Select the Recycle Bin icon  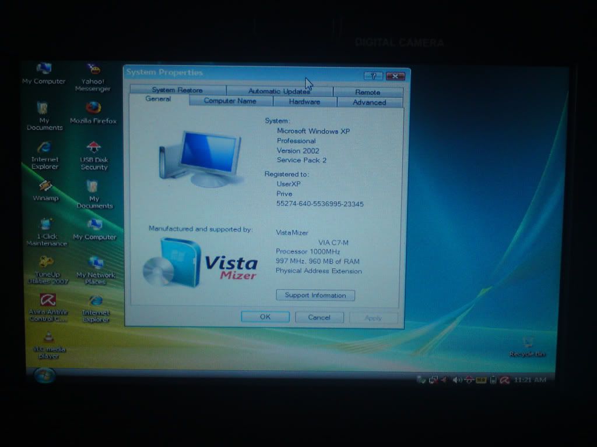click(527, 342)
